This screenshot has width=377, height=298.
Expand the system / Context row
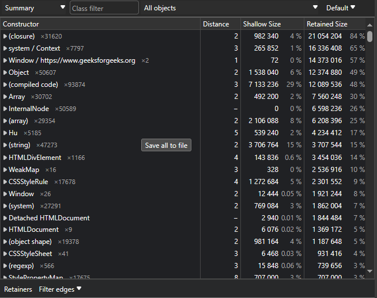tap(5, 48)
